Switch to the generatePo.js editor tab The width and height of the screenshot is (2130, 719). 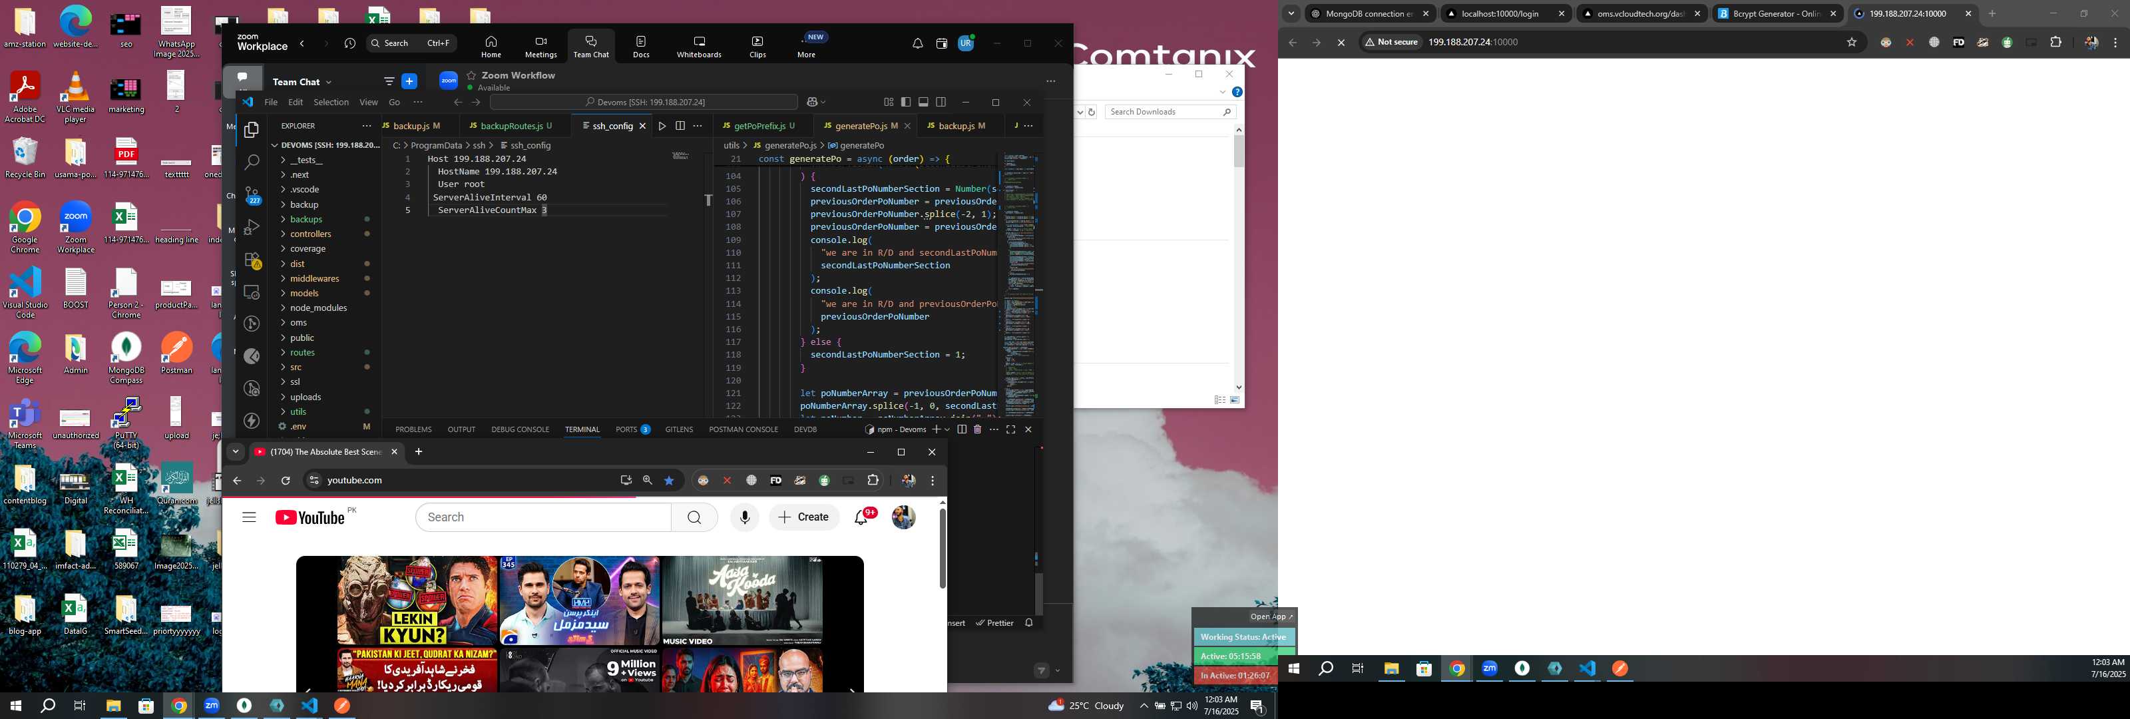(861, 126)
